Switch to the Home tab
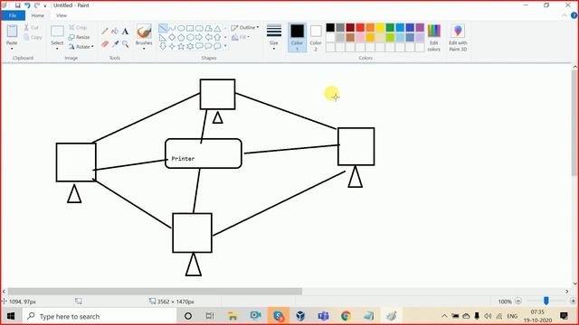The image size is (579, 325). (38, 15)
